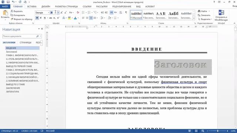This screenshot has width=237, height=133.
Task: Select the Обычный style in the gallery
Action: [x=136, y=15]
